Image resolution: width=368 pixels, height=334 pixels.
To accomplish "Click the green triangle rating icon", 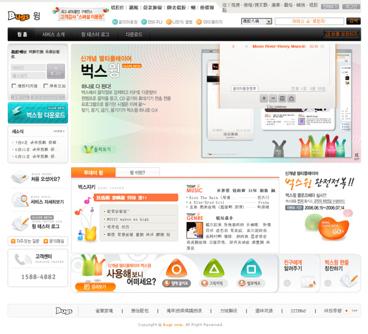I will pyautogui.click(x=213, y=268).
